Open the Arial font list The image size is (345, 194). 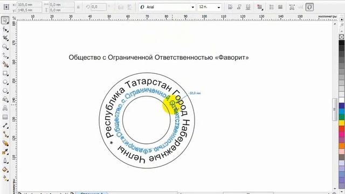click(x=167, y=7)
